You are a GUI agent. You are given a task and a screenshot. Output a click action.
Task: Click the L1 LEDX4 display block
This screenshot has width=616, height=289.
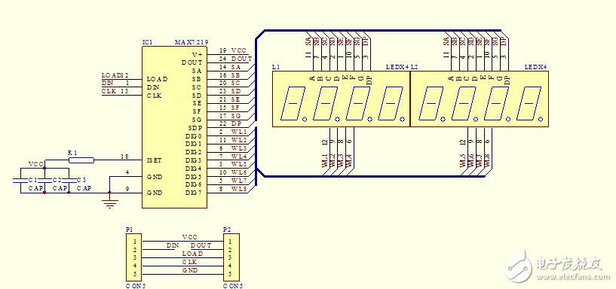point(341,99)
